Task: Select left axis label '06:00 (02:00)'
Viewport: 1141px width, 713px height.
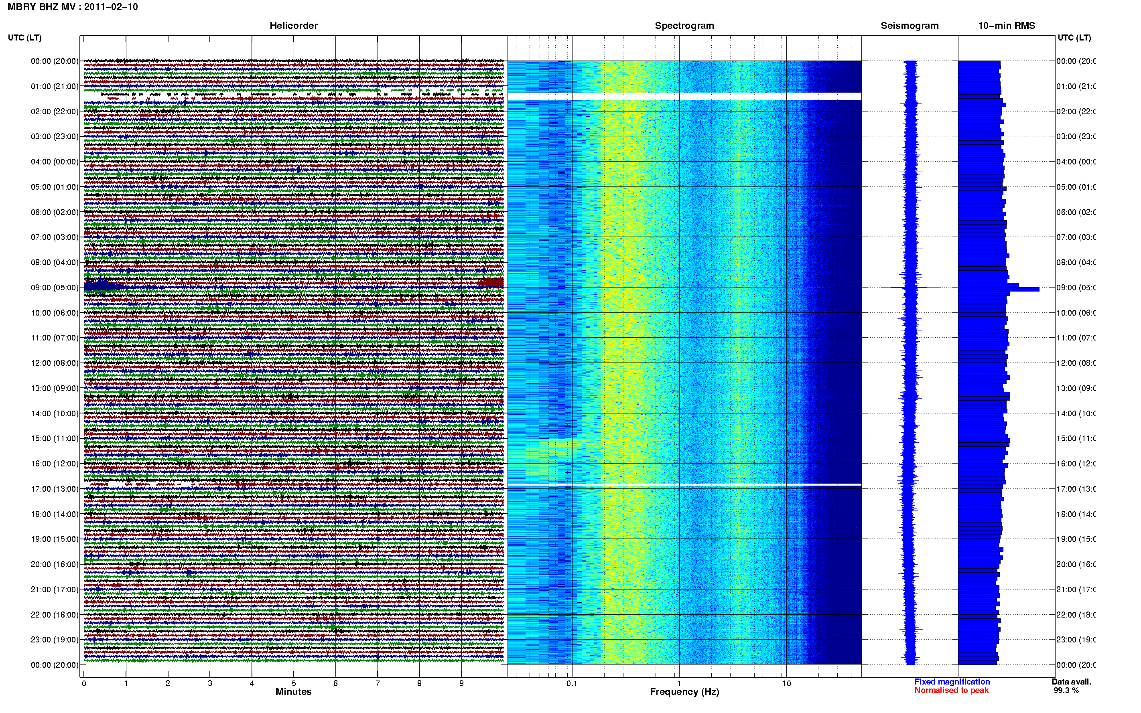Action: click(x=55, y=212)
